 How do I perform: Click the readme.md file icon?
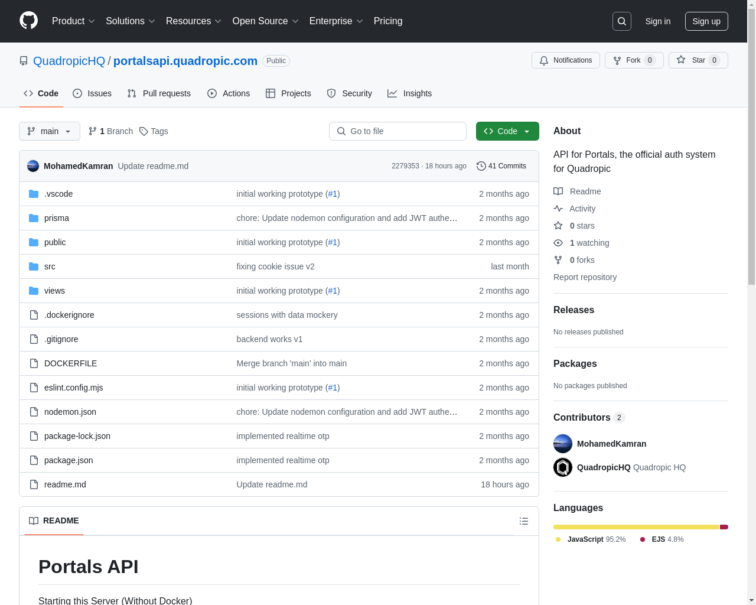[34, 484]
